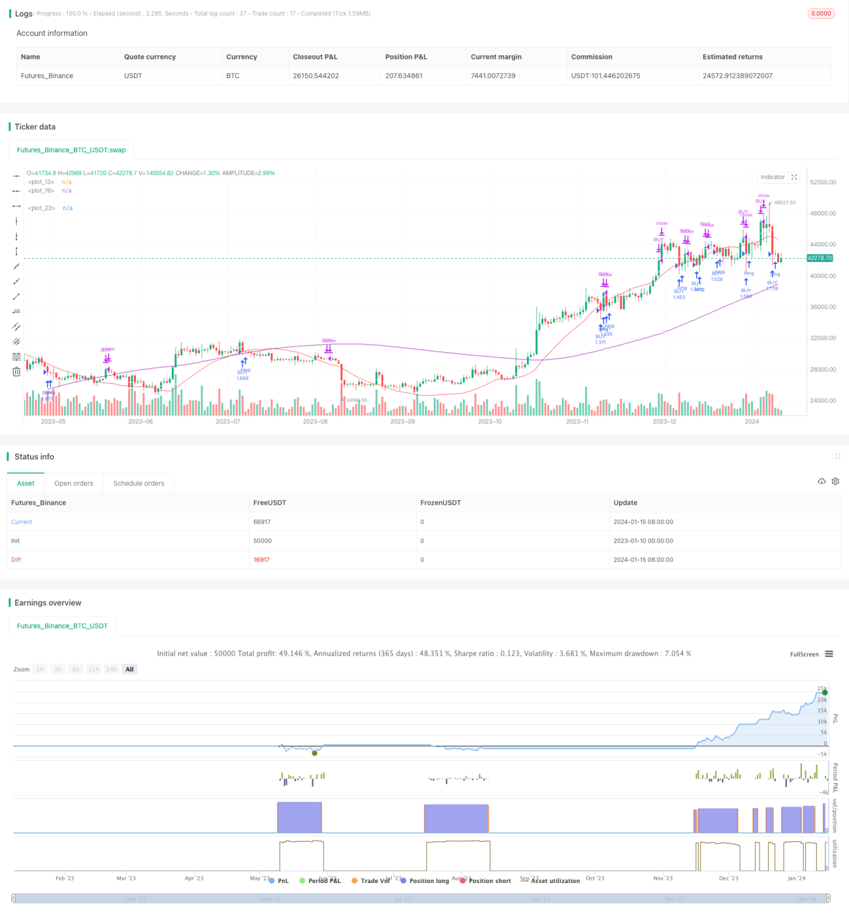
Task: Select the horizontal line drawing tool
Action: pos(16,176)
